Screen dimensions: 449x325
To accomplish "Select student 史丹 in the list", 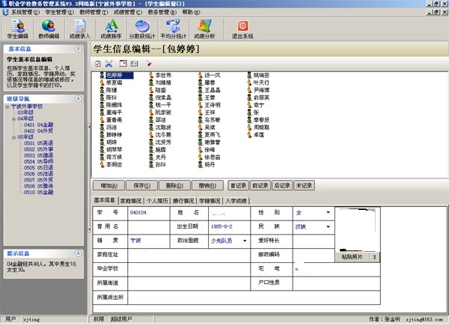I will 157,157.
